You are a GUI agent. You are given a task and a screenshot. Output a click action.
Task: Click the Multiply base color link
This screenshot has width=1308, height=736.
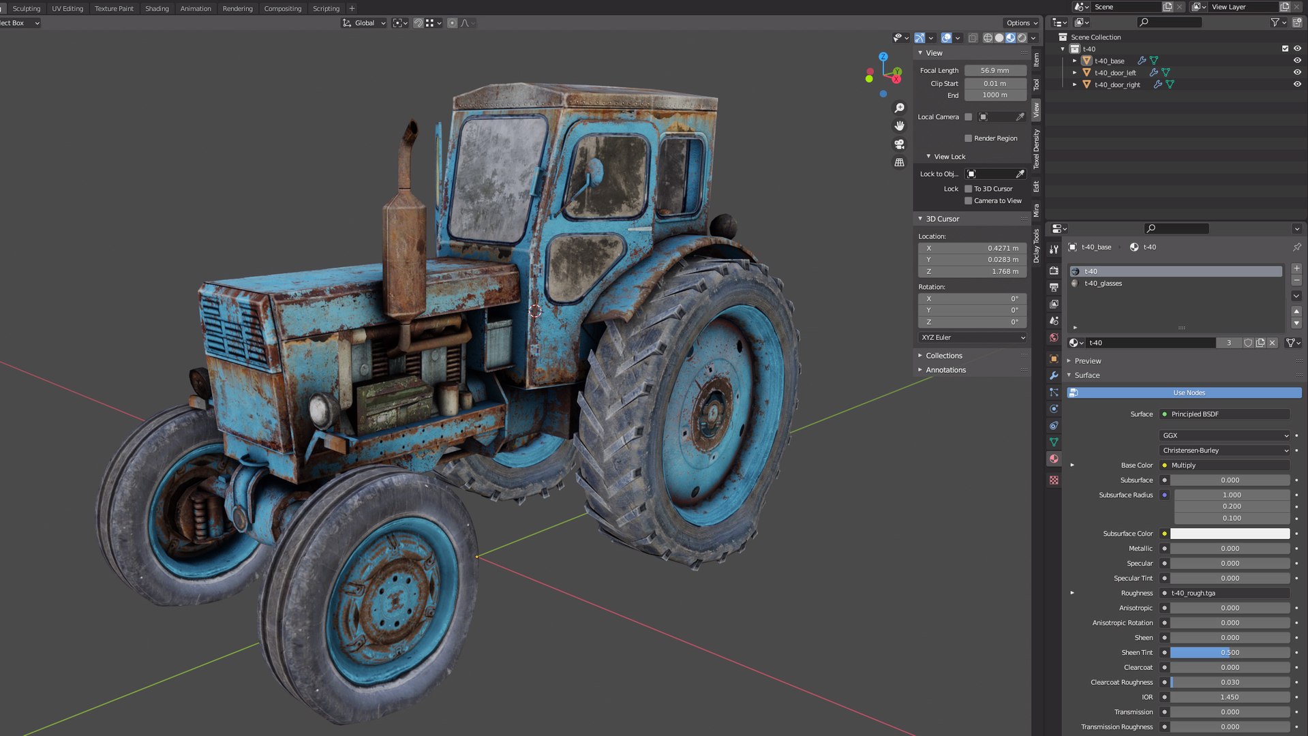[x=1224, y=465]
